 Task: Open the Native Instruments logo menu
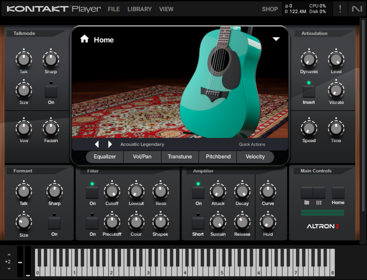[357, 9]
